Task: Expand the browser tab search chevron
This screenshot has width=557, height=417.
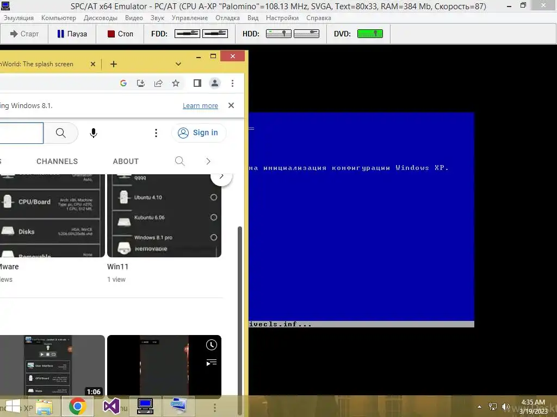Action: tap(178, 64)
